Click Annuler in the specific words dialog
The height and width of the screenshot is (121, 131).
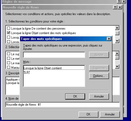(99, 96)
